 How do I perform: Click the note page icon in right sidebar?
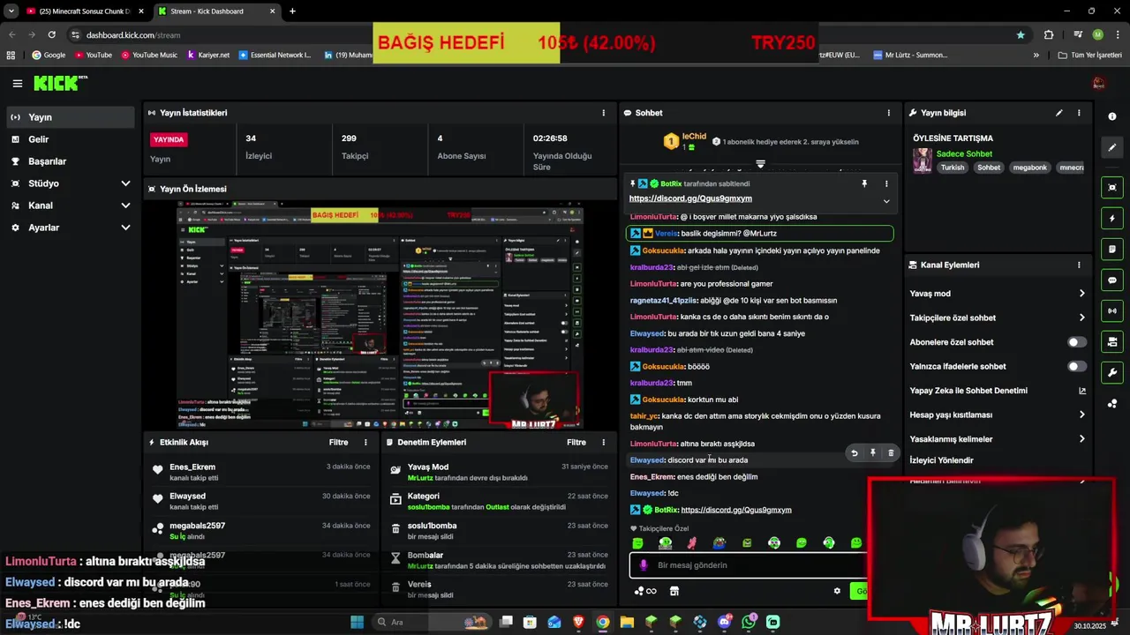[x=1112, y=249]
